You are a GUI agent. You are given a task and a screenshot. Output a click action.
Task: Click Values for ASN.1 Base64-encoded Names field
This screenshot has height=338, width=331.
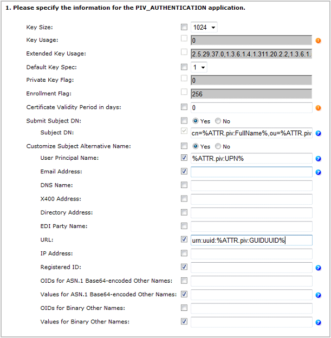pos(251,295)
